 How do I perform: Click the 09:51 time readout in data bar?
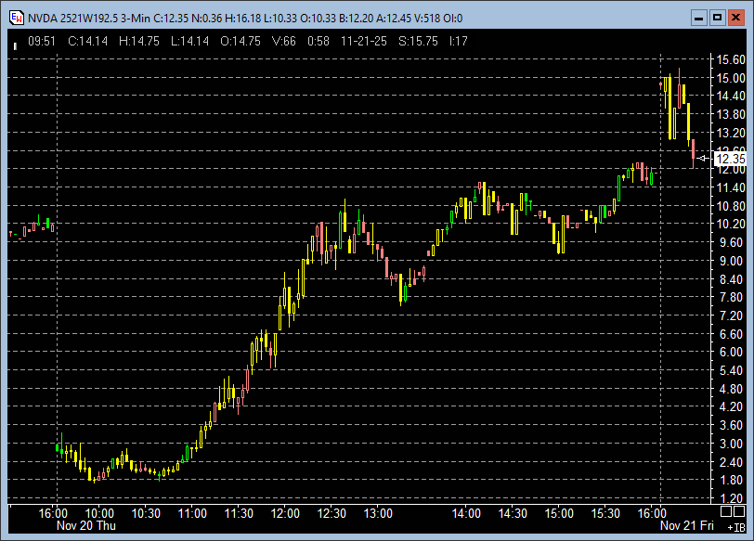[x=42, y=41]
